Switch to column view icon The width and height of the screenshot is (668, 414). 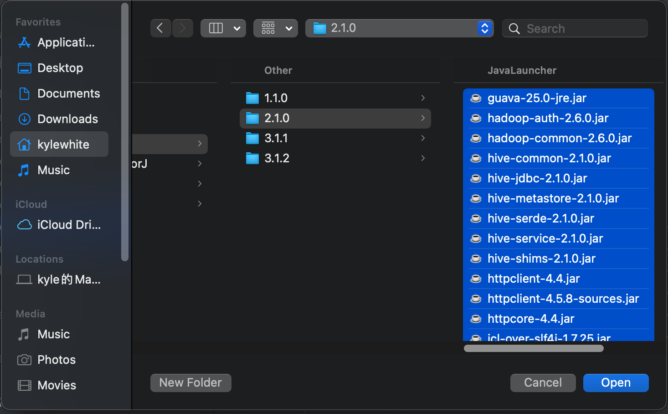tap(216, 28)
